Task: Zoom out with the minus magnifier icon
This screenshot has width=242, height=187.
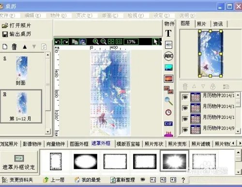Action: pyautogui.click(x=104, y=42)
